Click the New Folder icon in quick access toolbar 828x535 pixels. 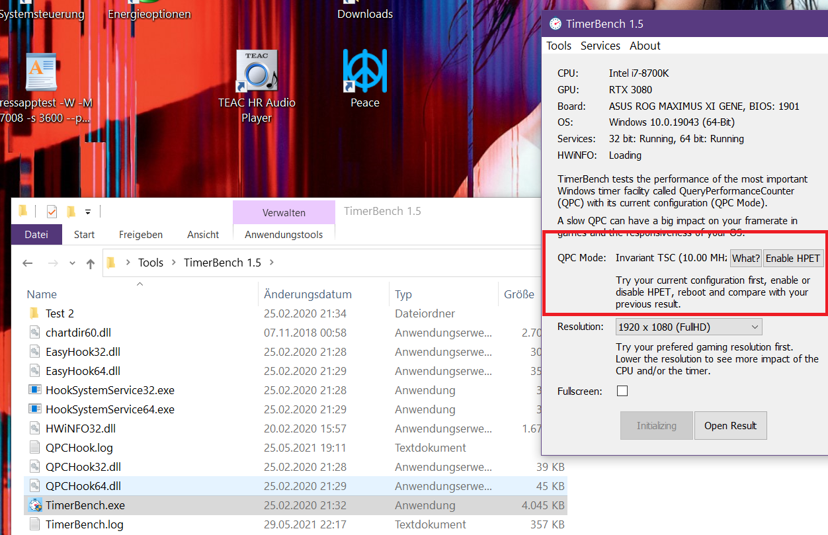[x=71, y=212]
